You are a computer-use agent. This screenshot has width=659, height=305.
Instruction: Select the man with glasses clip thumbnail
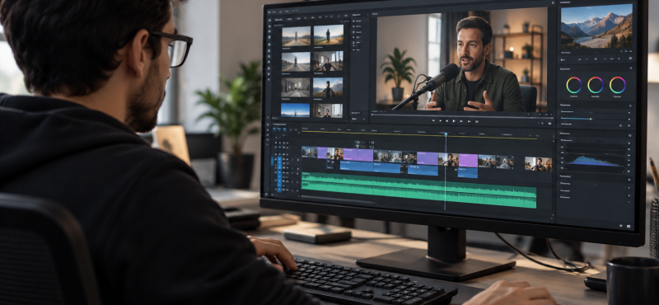pos(328,110)
